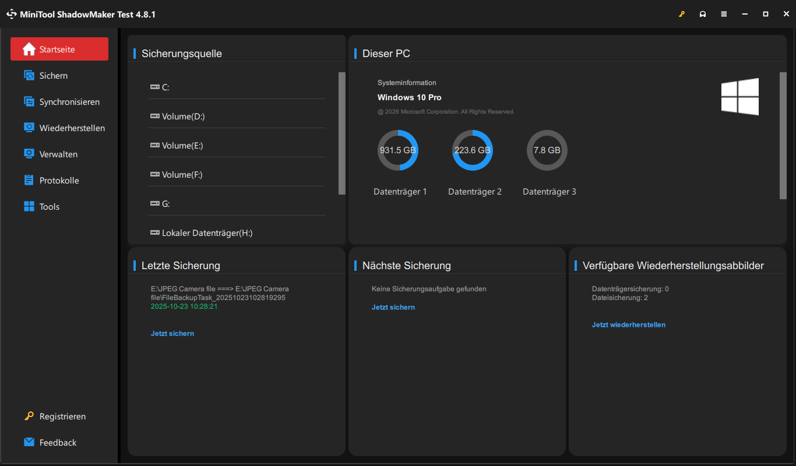Image resolution: width=796 pixels, height=466 pixels.
Task: Select Volume(E:) in Sicherungsquelle list
Action: point(236,145)
